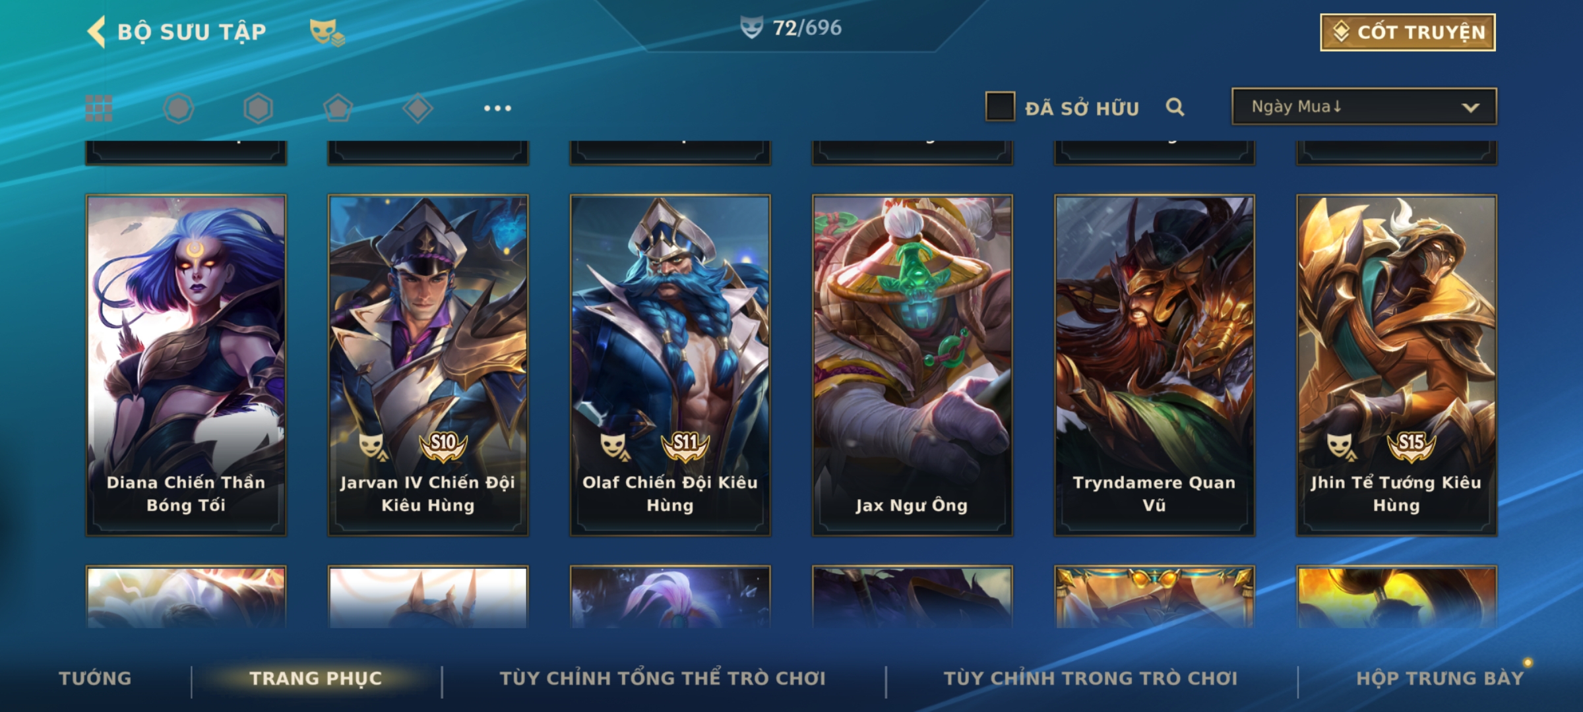1583x712 pixels.
Task: Open the Ngày Mua sort dropdown
Action: click(x=1364, y=106)
